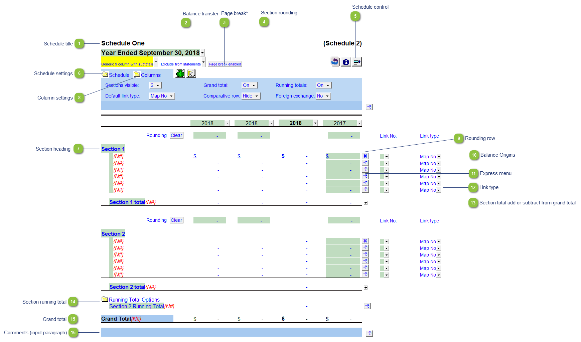The width and height of the screenshot is (581, 342).
Task: Click the blue refresh arrow icon beside Schedule 2
Action: tap(335, 62)
